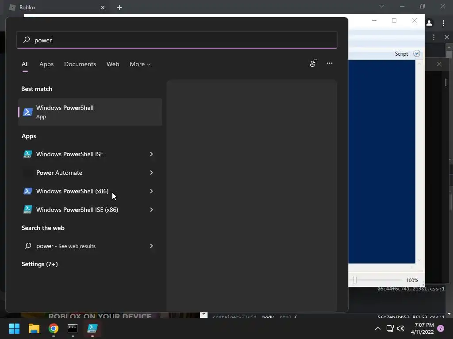Open power See web results entry

90,246
